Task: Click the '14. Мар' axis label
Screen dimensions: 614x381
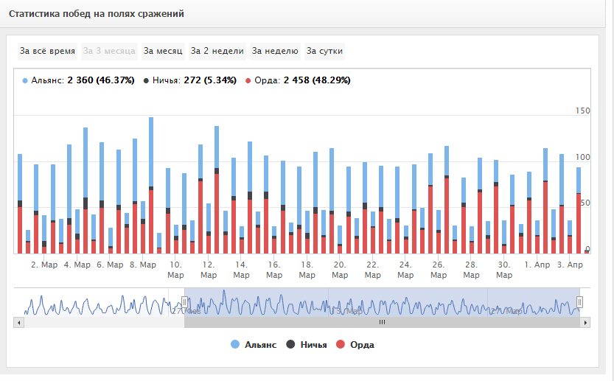Action: [242, 270]
